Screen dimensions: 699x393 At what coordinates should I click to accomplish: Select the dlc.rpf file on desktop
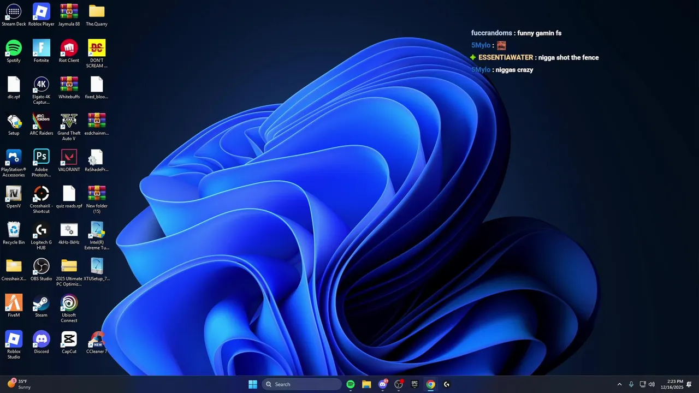click(14, 88)
